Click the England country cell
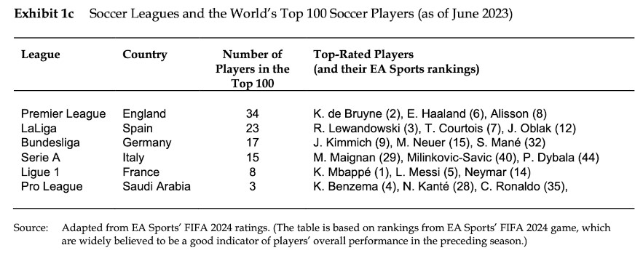 144,114
